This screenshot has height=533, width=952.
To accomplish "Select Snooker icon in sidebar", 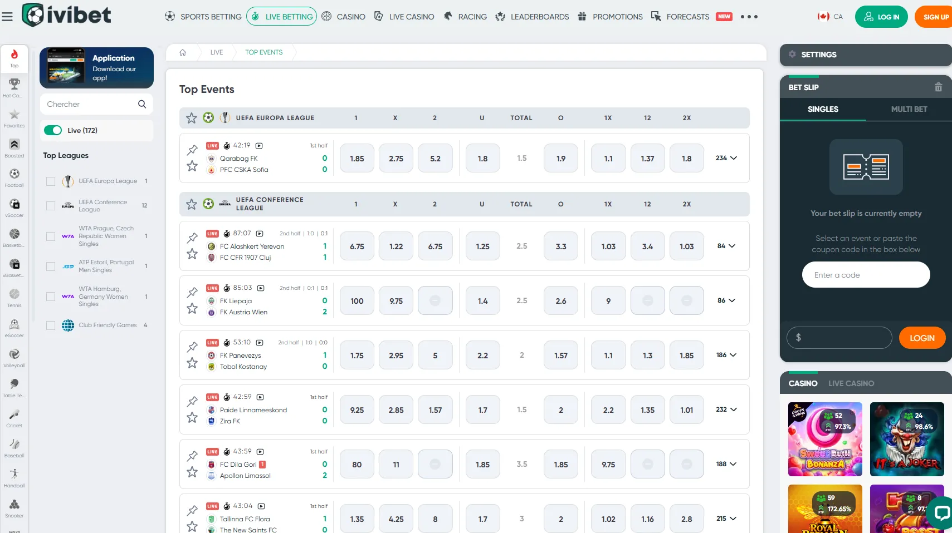I will point(14,504).
